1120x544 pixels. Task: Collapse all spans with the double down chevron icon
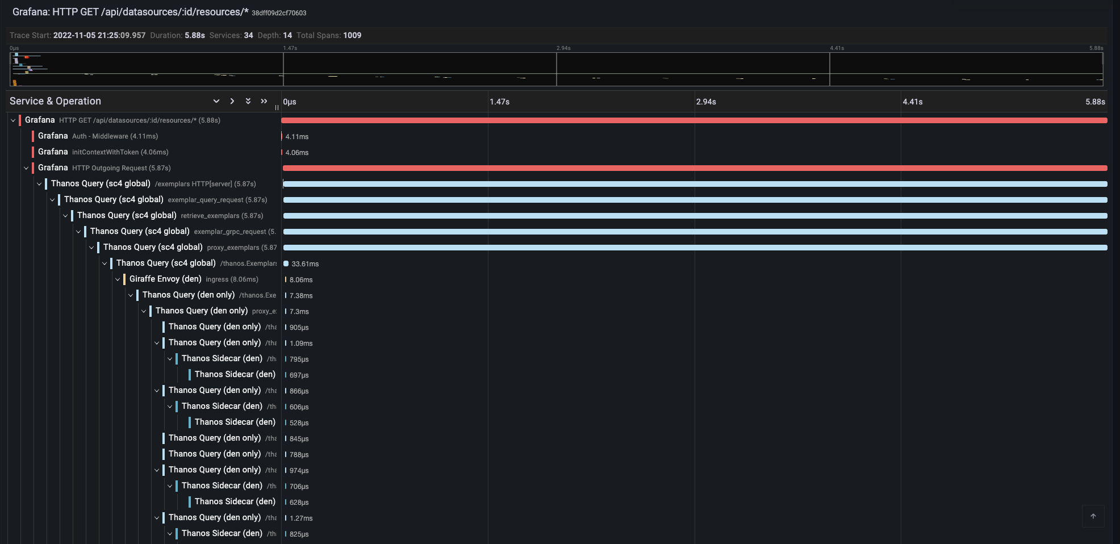[248, 101]
